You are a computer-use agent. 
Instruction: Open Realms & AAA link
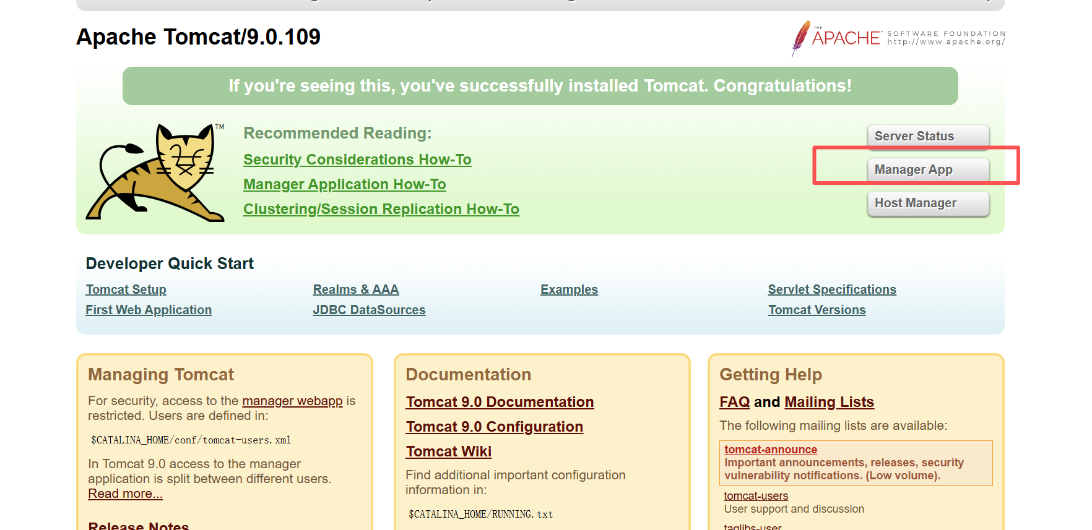[x=356, y=289]
